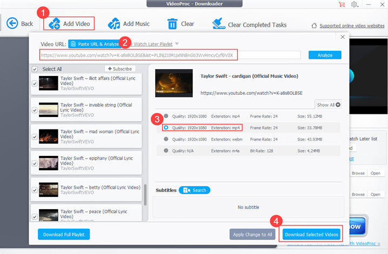Viewport: 388px width, 254px height.
Task: Click the Subscribe button
Action: 120,69
